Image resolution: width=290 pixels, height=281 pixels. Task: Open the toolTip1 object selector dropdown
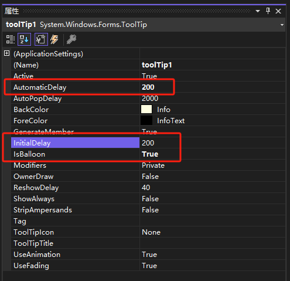tap(282, 25)
